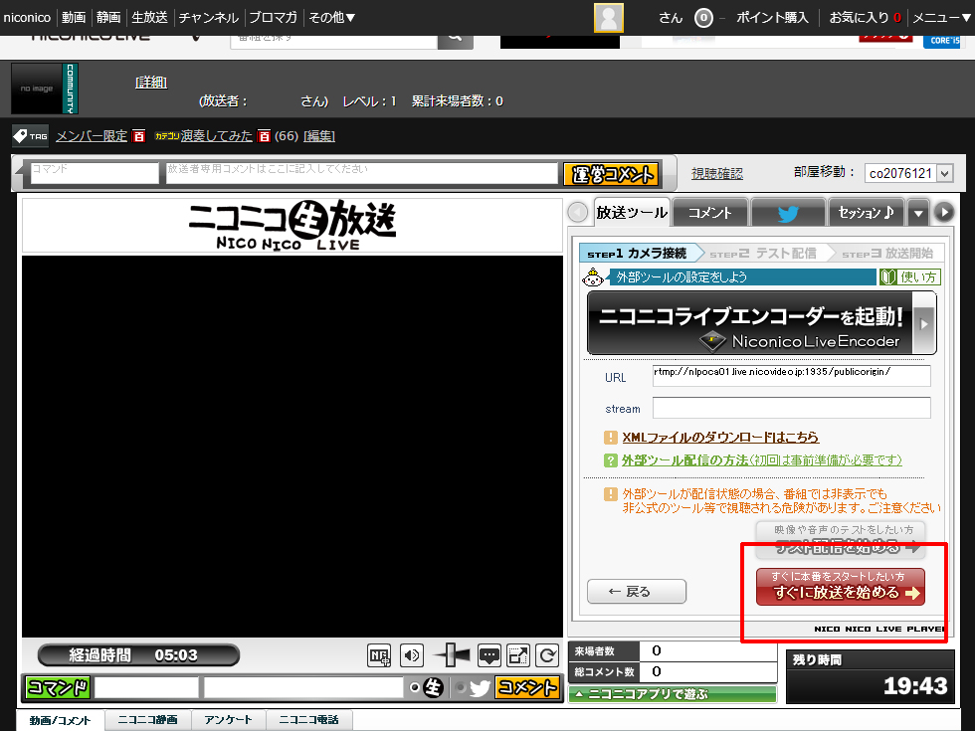Click the orange コメント send button
Image resolution: width=975 pixels, height=731 pixels.
click(527, 687)
